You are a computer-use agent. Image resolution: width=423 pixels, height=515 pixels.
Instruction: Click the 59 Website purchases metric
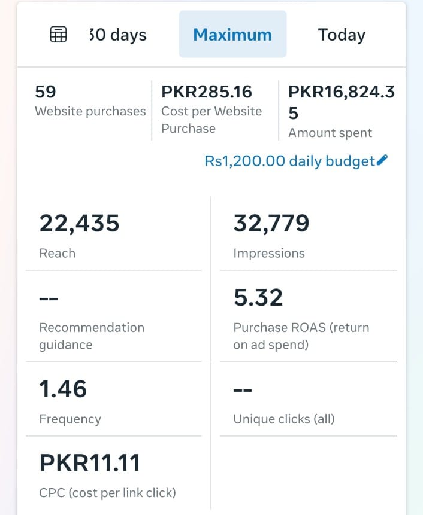[x=90, y=101]
